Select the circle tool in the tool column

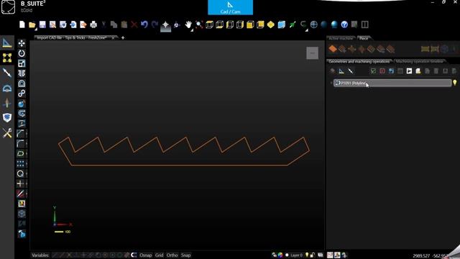click(21, 173)
